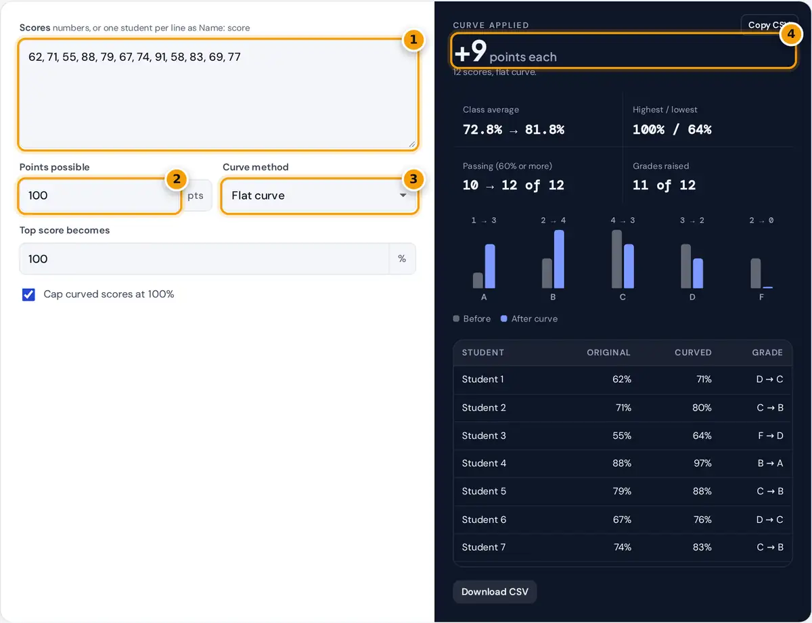812x623 pixels.
Task: Click the grade C bars in chart
Action: pos(623,259)
